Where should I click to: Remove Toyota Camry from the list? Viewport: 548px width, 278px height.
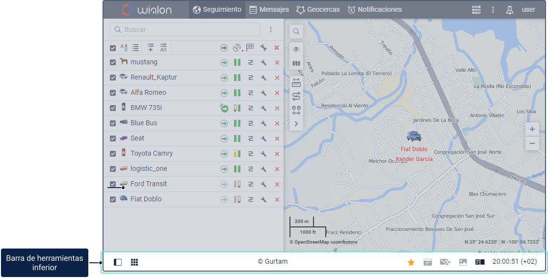click(277, 154)
